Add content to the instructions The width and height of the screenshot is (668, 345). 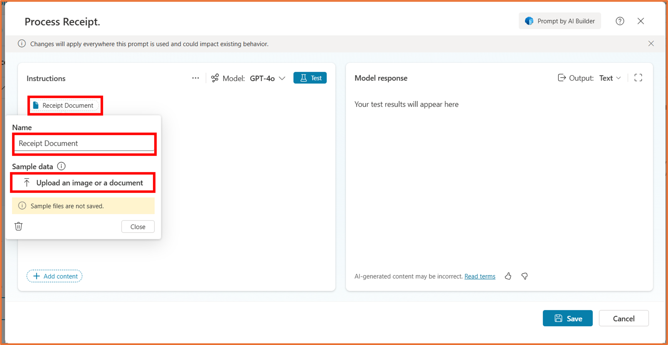click(54, 276)
